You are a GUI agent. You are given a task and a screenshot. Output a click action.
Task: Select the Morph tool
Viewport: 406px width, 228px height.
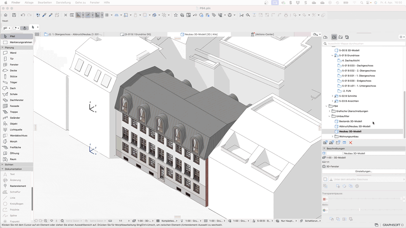click(16, 141)
